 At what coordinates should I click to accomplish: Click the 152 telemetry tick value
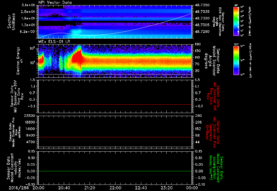coord(198,129)
